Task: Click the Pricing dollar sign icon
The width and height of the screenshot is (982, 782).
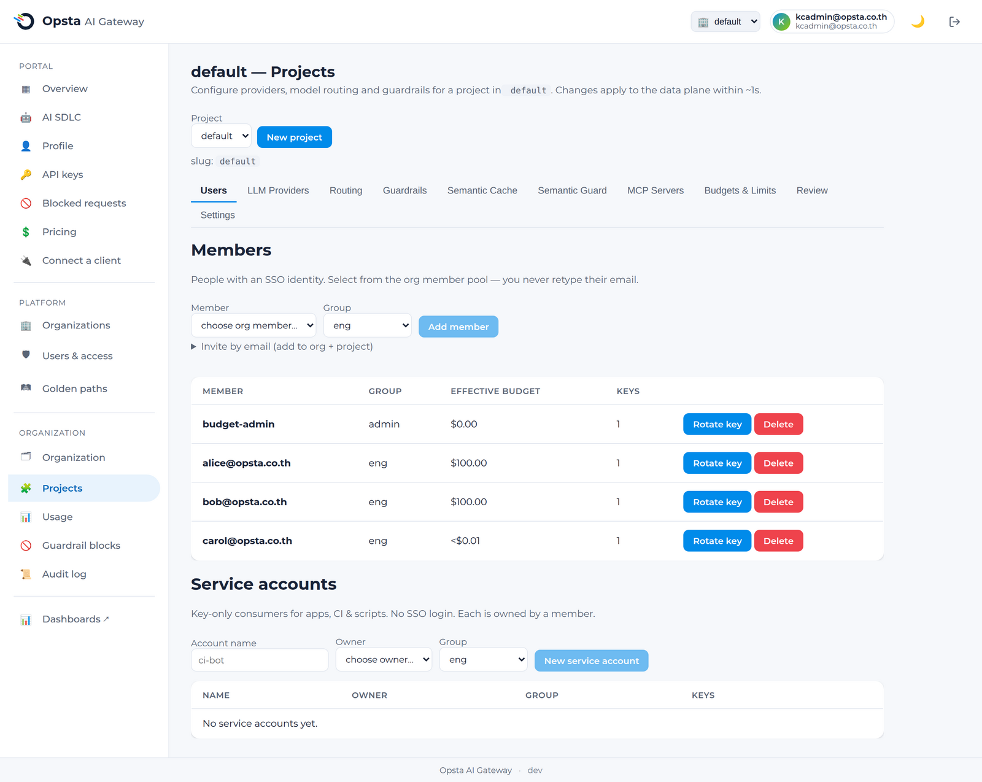Action: [26, 232]
